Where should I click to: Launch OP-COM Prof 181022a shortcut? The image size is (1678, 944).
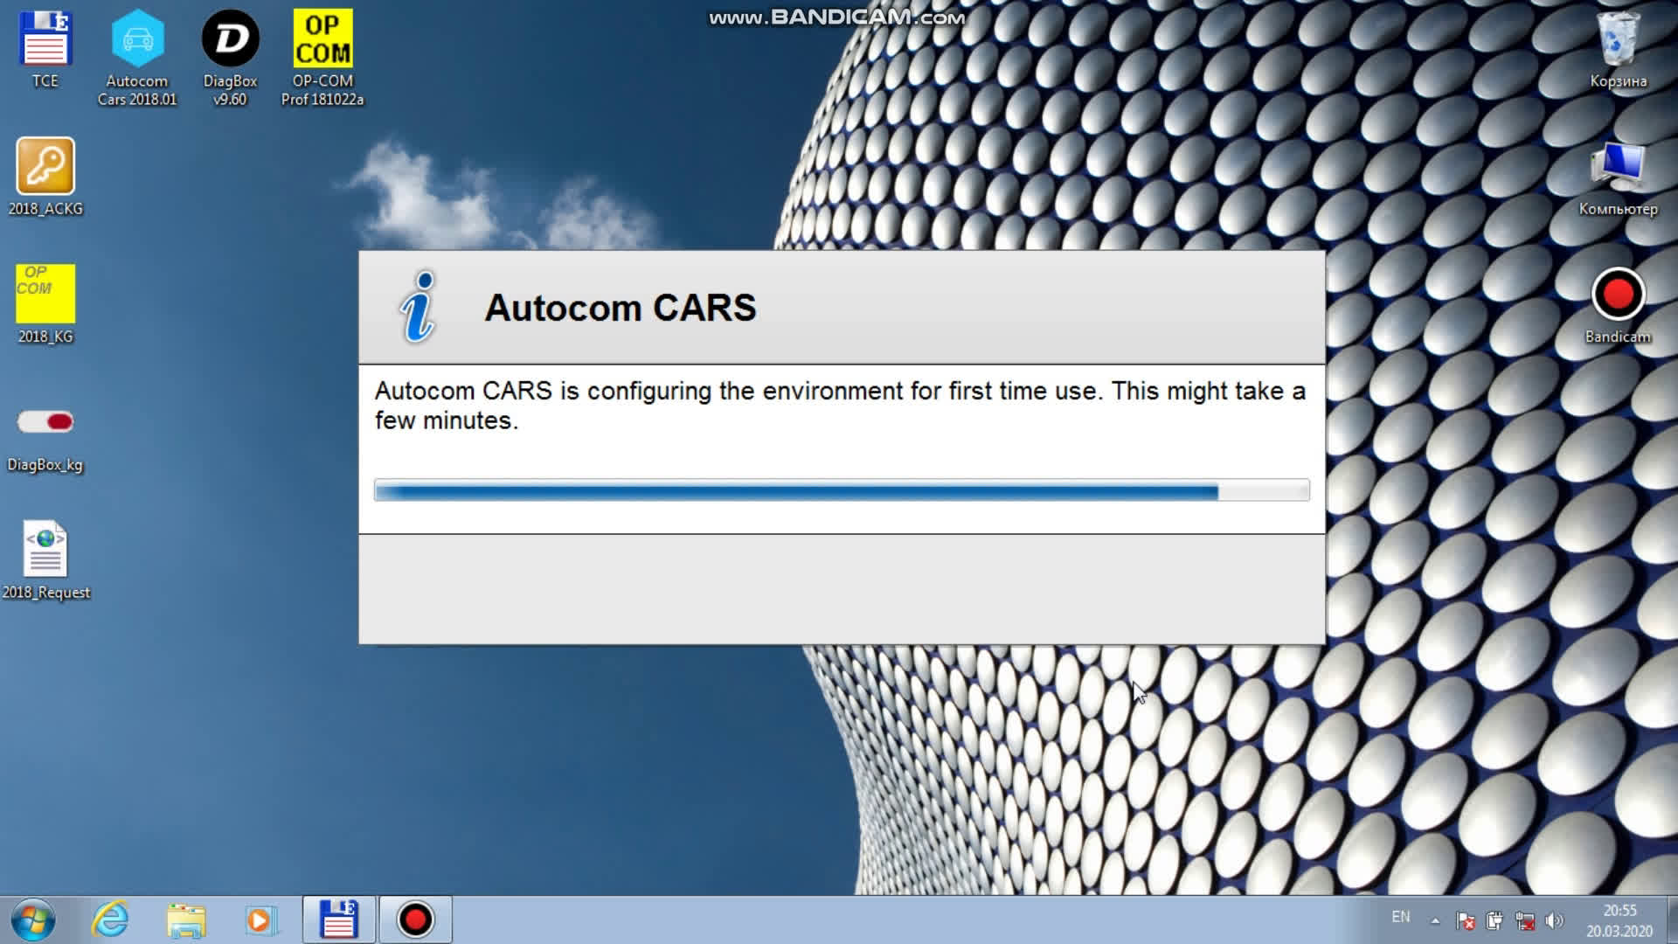click(322, 58)
